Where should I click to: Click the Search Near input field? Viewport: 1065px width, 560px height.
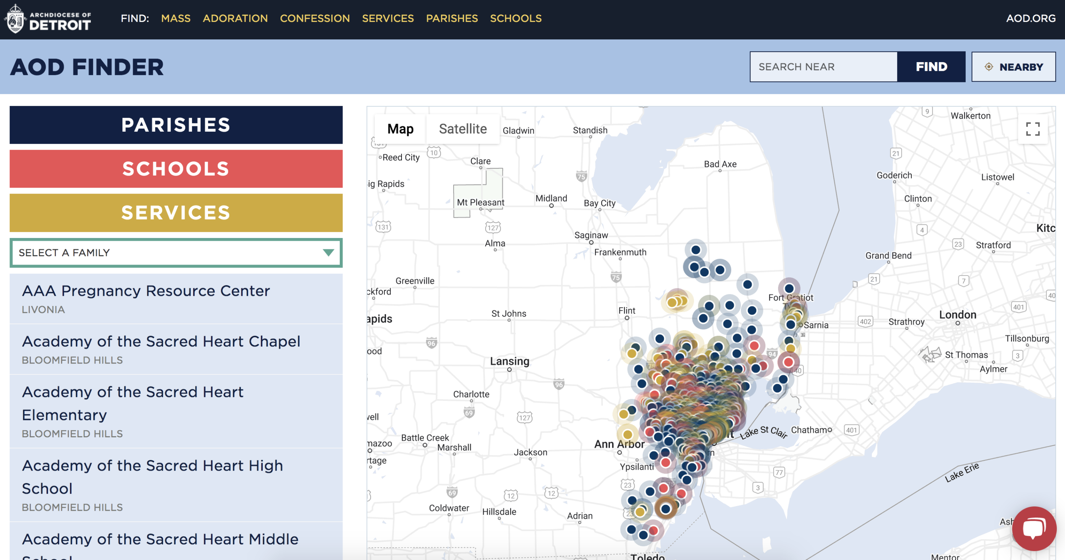click(823, 67)
